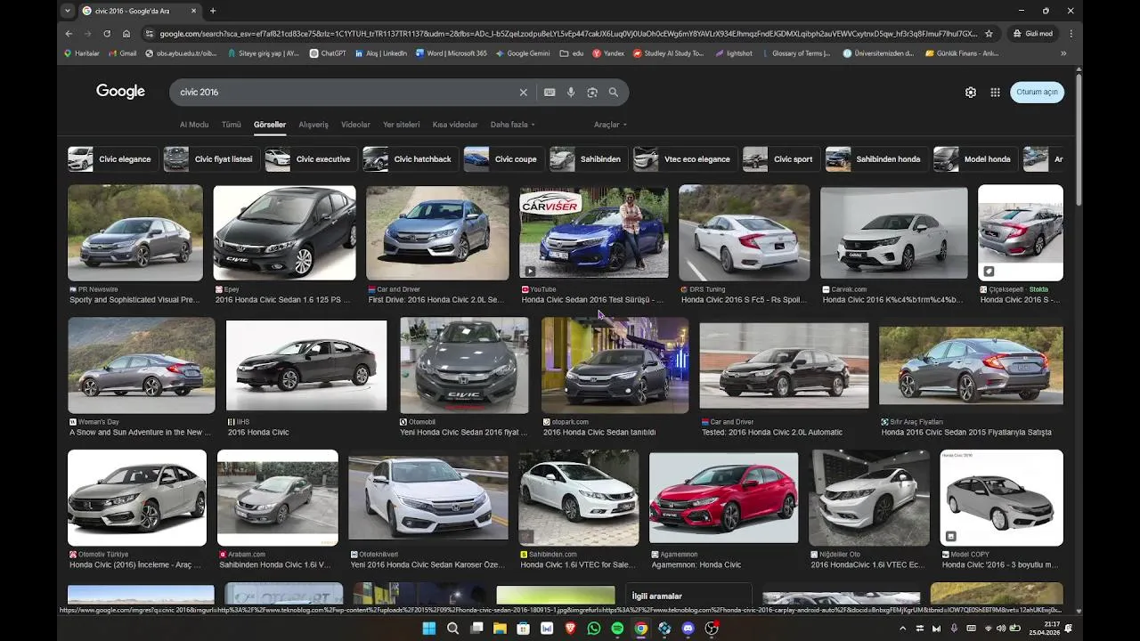Viewport: 1140px width, 641px height.
Task: Go back to previous page
Action: click(x=69, y=34)
